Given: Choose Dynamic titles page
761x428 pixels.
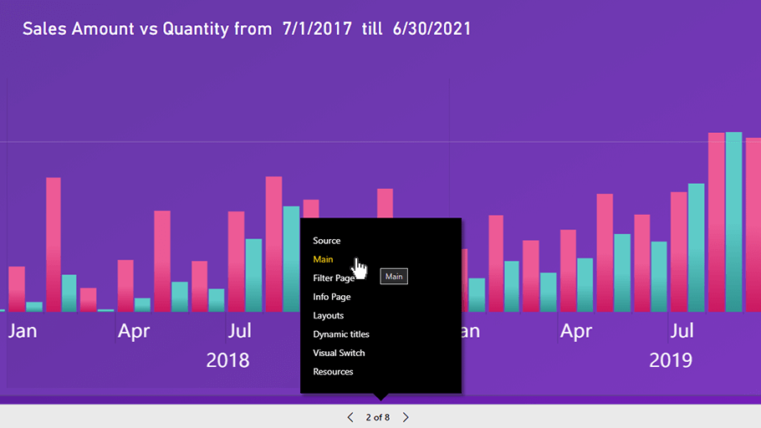Looking at the screenshot, I should click(341, 334).
